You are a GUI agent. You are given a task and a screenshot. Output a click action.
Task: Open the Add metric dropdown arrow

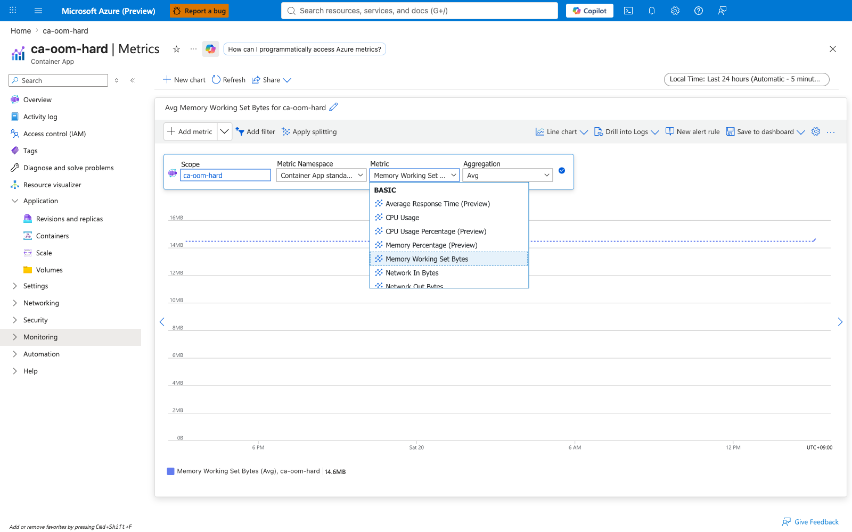pos(225,131)
